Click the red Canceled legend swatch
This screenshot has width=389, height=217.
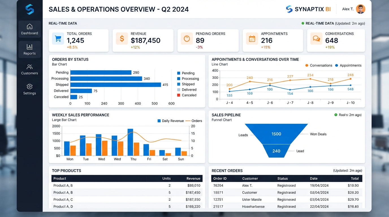click(179, 95)
